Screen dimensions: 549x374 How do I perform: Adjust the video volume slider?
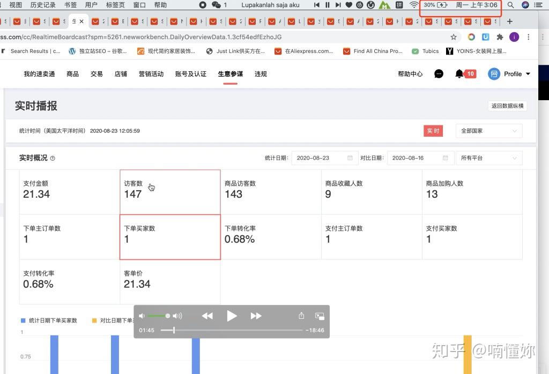coord(158,316)
